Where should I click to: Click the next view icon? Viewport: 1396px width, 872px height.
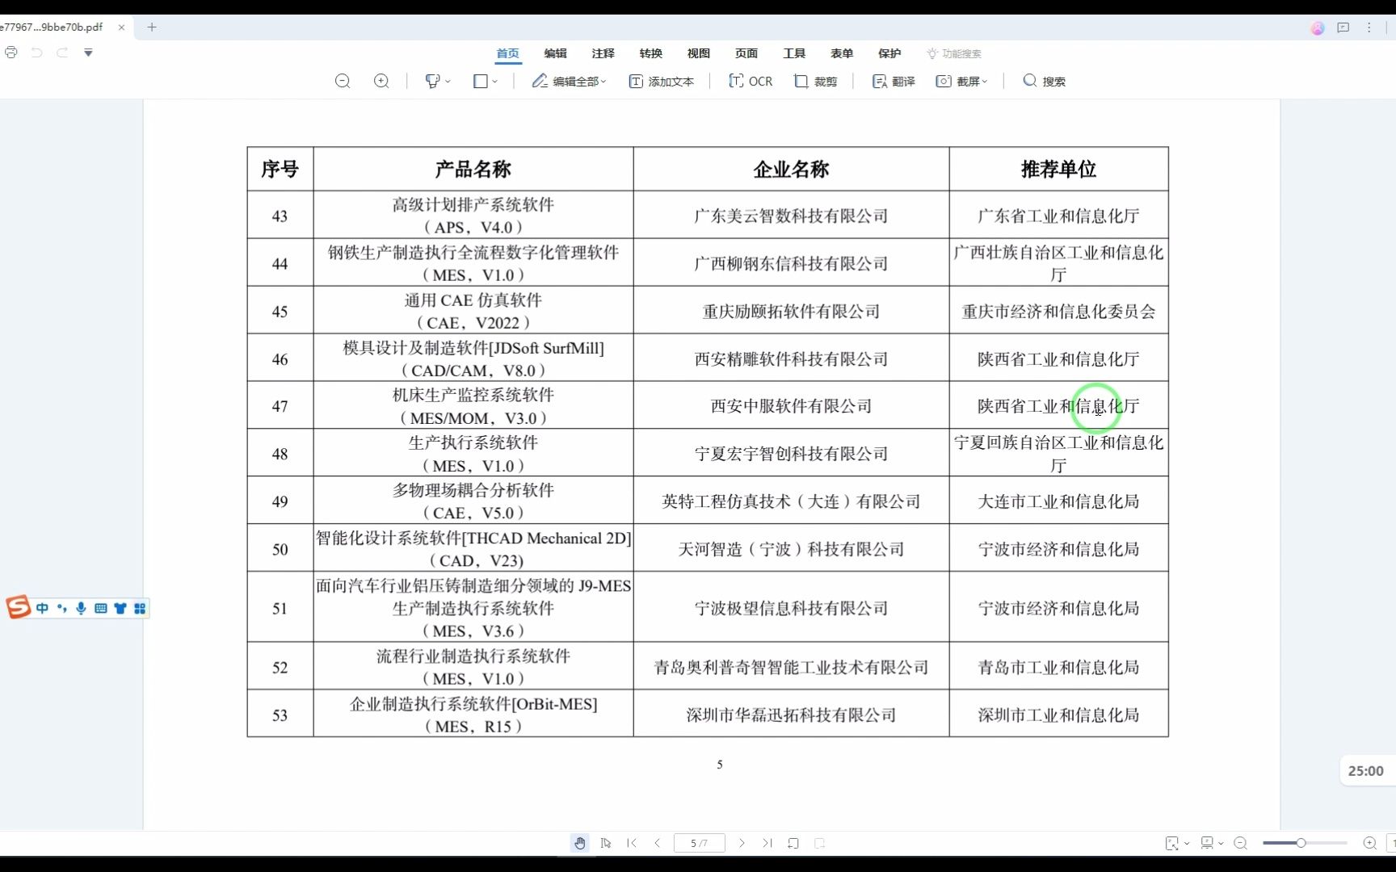[x=819, y=843]
